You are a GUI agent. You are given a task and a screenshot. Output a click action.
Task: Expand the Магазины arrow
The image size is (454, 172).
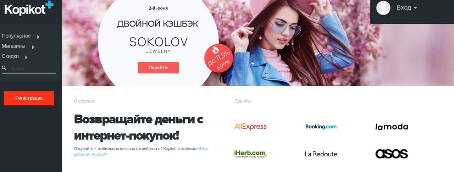33,47
